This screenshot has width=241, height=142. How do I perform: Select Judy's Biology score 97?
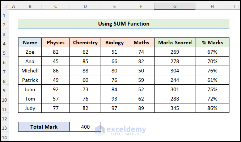tap(114, 108)
